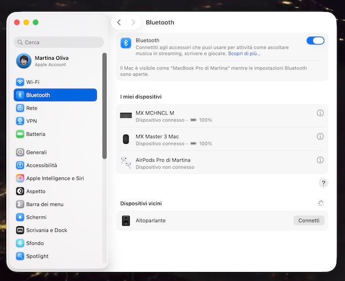Follow the 'Scopri di più…' link
The height and width of the screenshot is (281, 345).
pos(244,54)
